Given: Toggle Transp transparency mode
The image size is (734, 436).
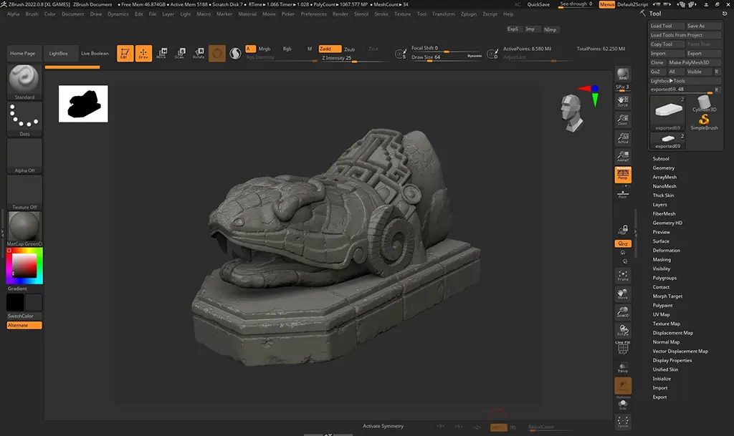Looking at the screenshot, I should click(x=623, y=367).
